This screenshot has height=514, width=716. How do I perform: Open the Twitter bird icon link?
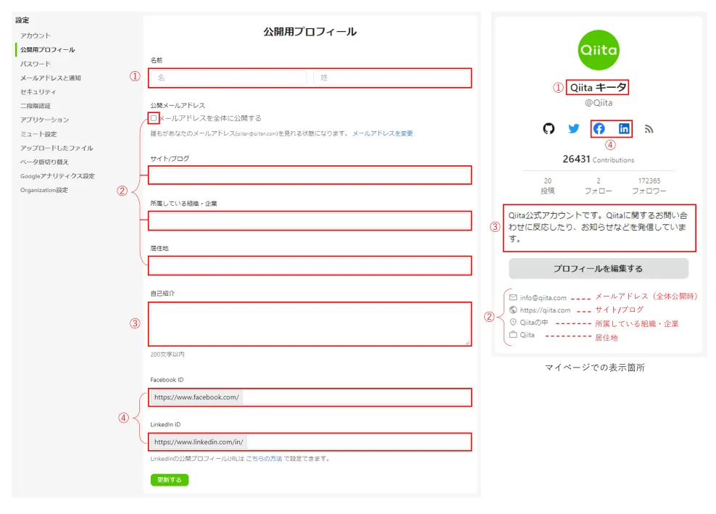click(x=573, y=129)
